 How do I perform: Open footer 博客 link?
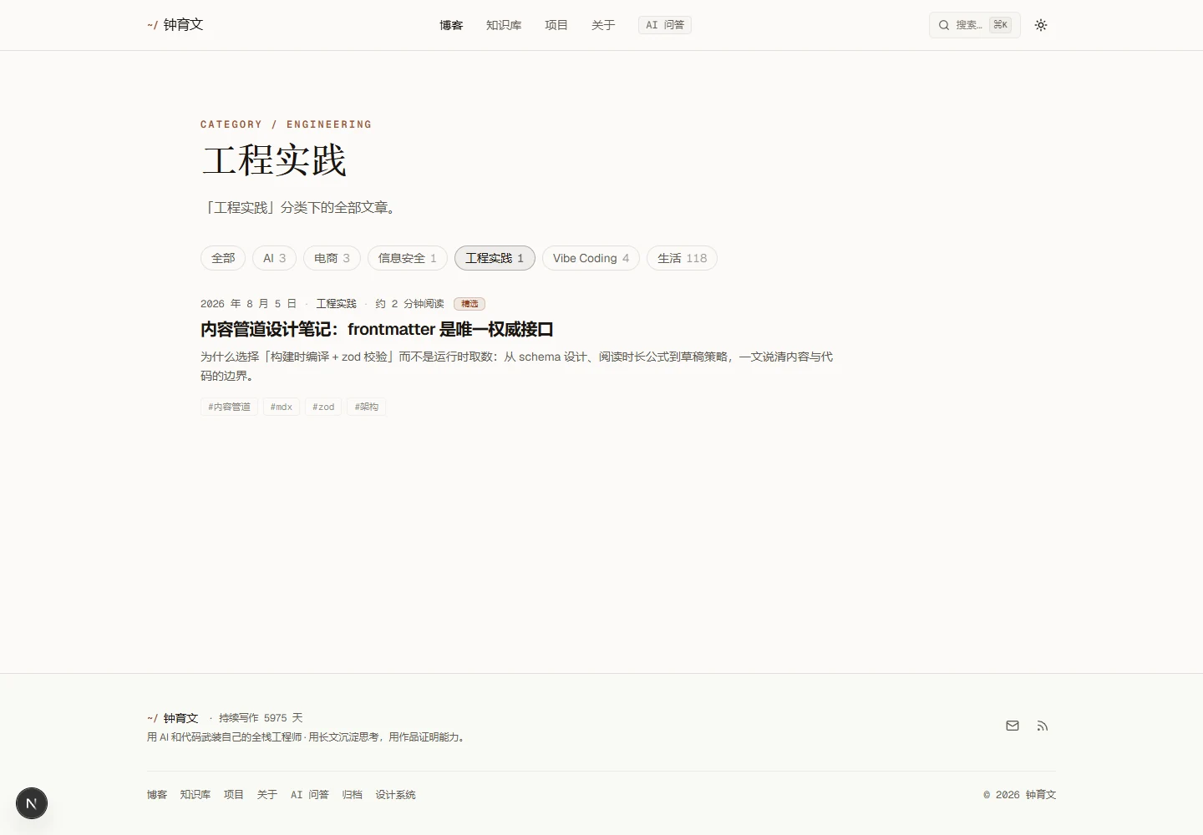point(157,795)
